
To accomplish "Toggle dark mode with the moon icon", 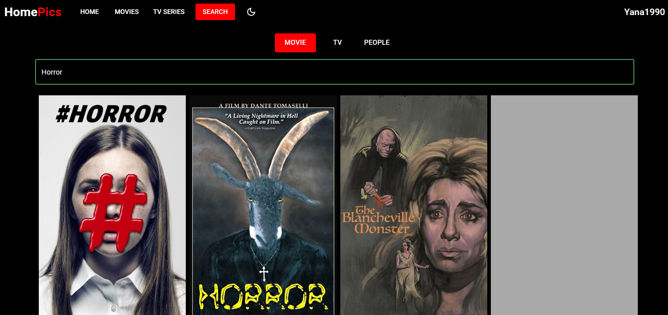I will point(251,12).
